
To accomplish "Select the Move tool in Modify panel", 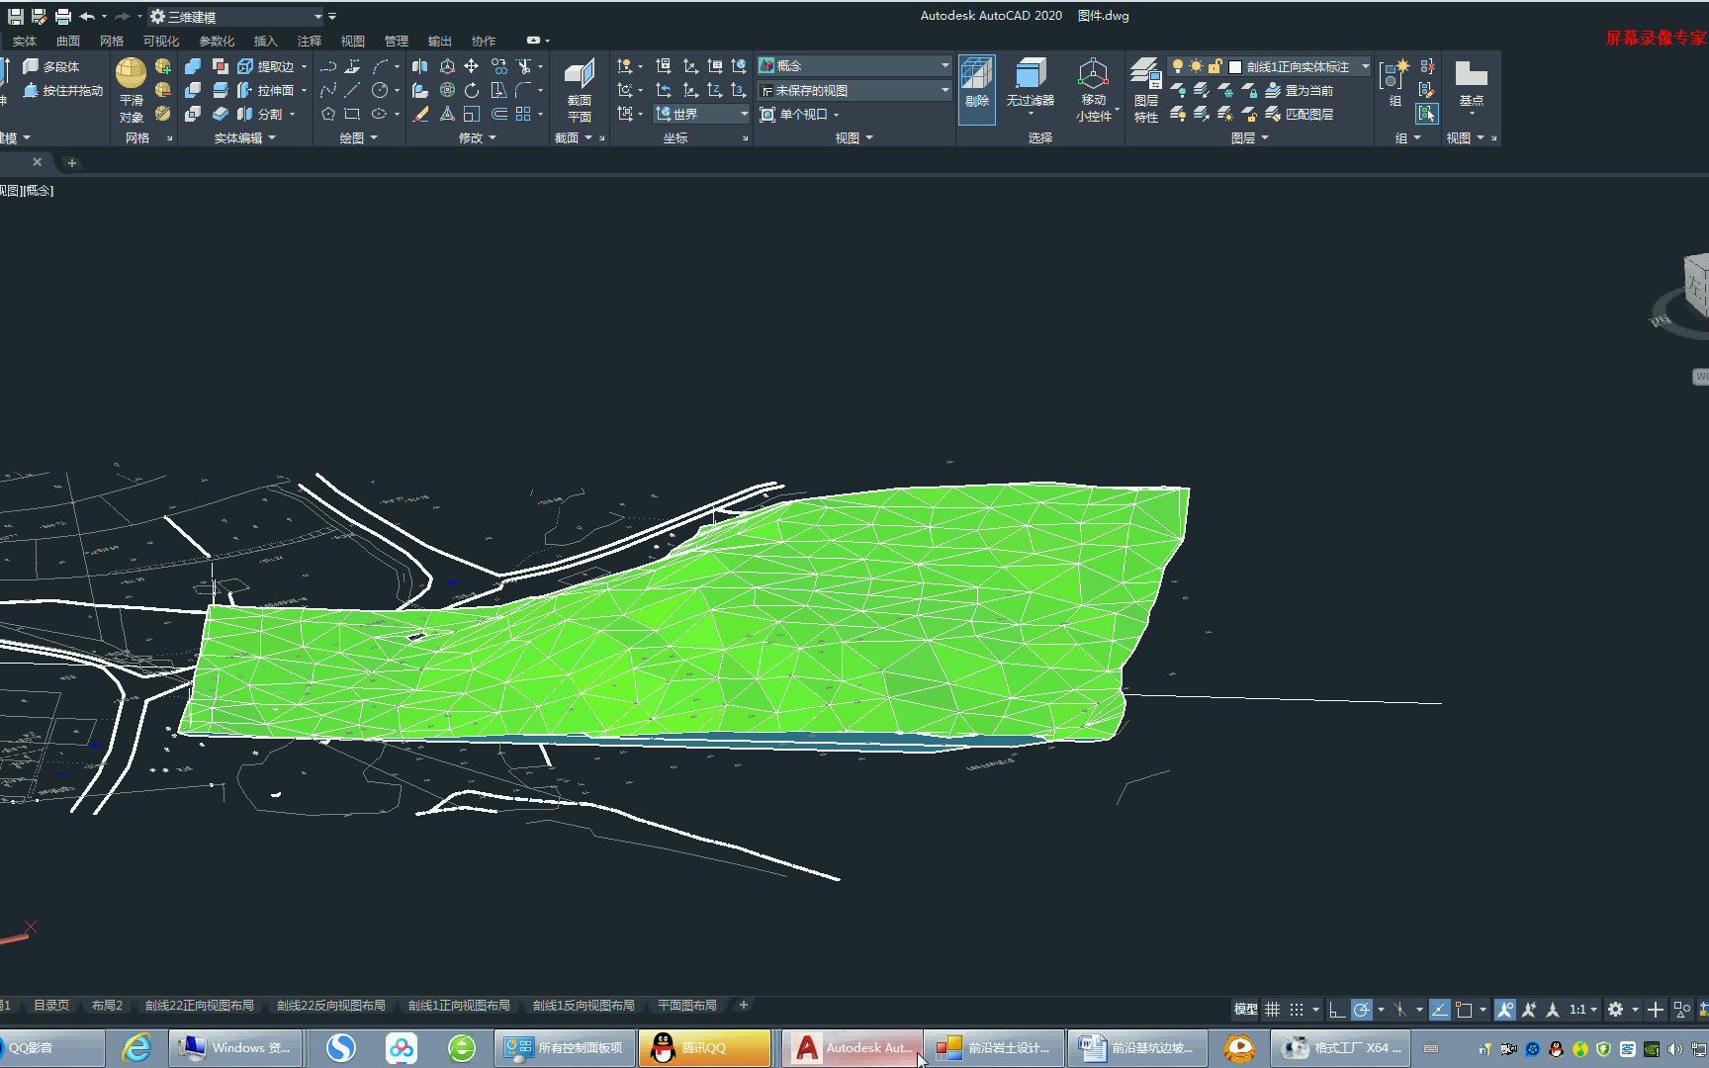I will pyautogui.click(x=472, y=66).
